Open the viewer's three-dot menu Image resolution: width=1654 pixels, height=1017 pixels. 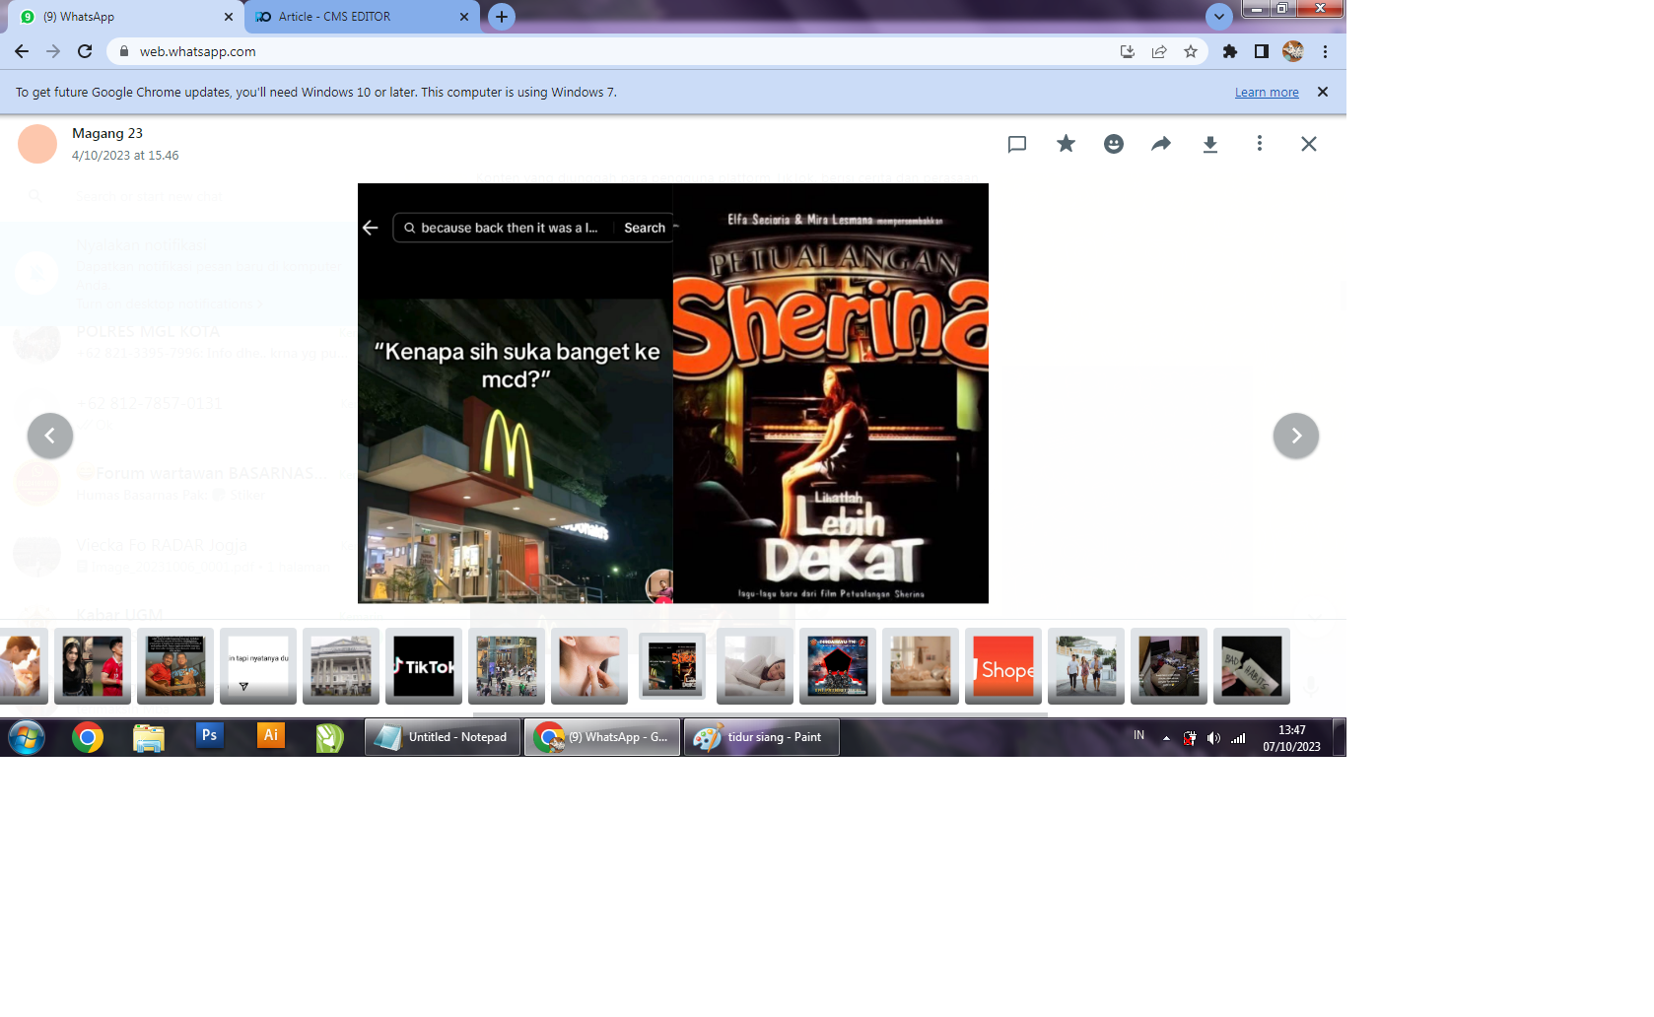tap(1259, 144)
